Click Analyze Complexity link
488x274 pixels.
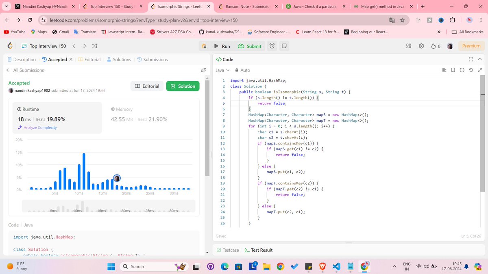coord(37,127)
